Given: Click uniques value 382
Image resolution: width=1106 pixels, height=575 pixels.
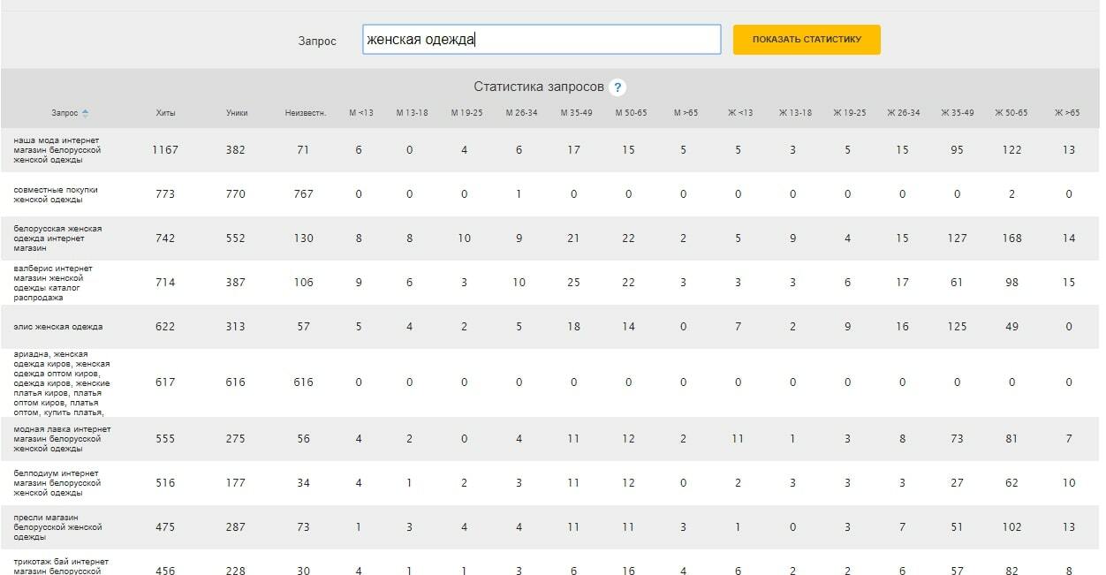Looking at the screenshot, I should (236, 150).
